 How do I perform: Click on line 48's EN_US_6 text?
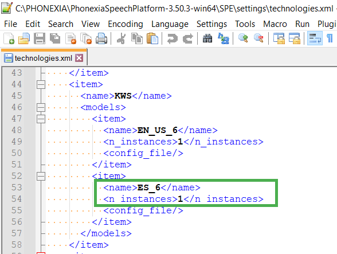(x=157, y=130)
